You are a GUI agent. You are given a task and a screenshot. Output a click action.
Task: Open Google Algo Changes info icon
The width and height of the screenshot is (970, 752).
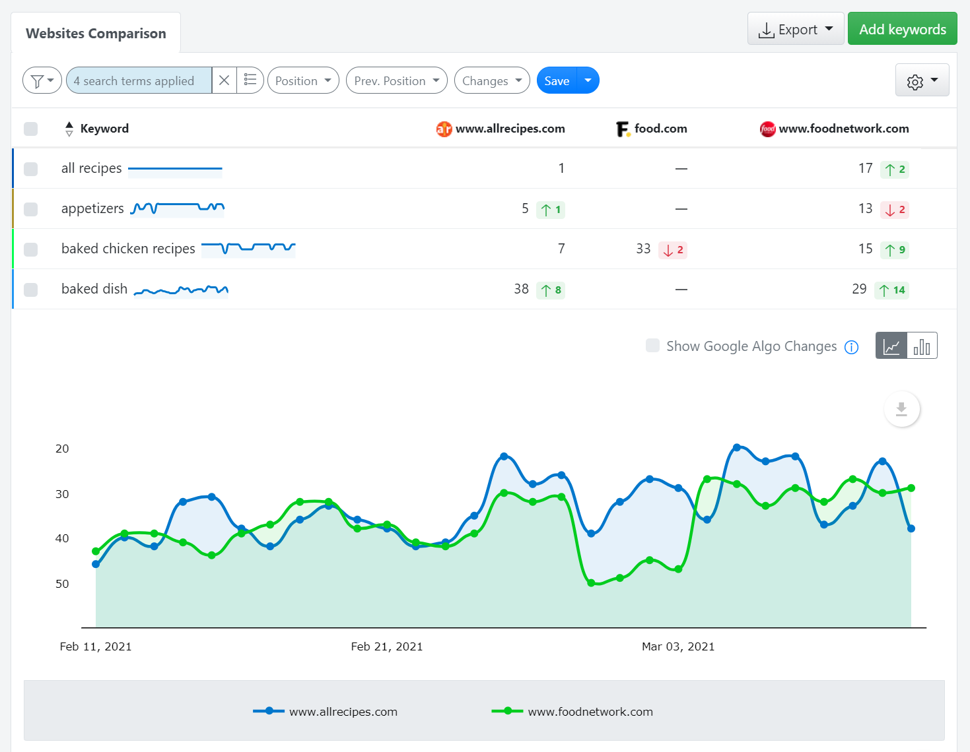pos(852,347)
